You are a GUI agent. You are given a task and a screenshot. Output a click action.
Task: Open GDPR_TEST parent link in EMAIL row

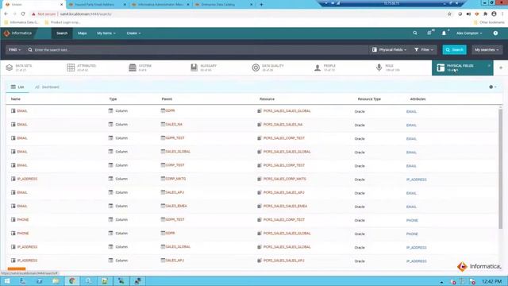point(175,138)
